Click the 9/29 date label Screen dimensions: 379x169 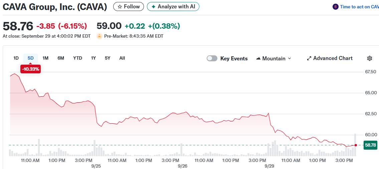269,166
